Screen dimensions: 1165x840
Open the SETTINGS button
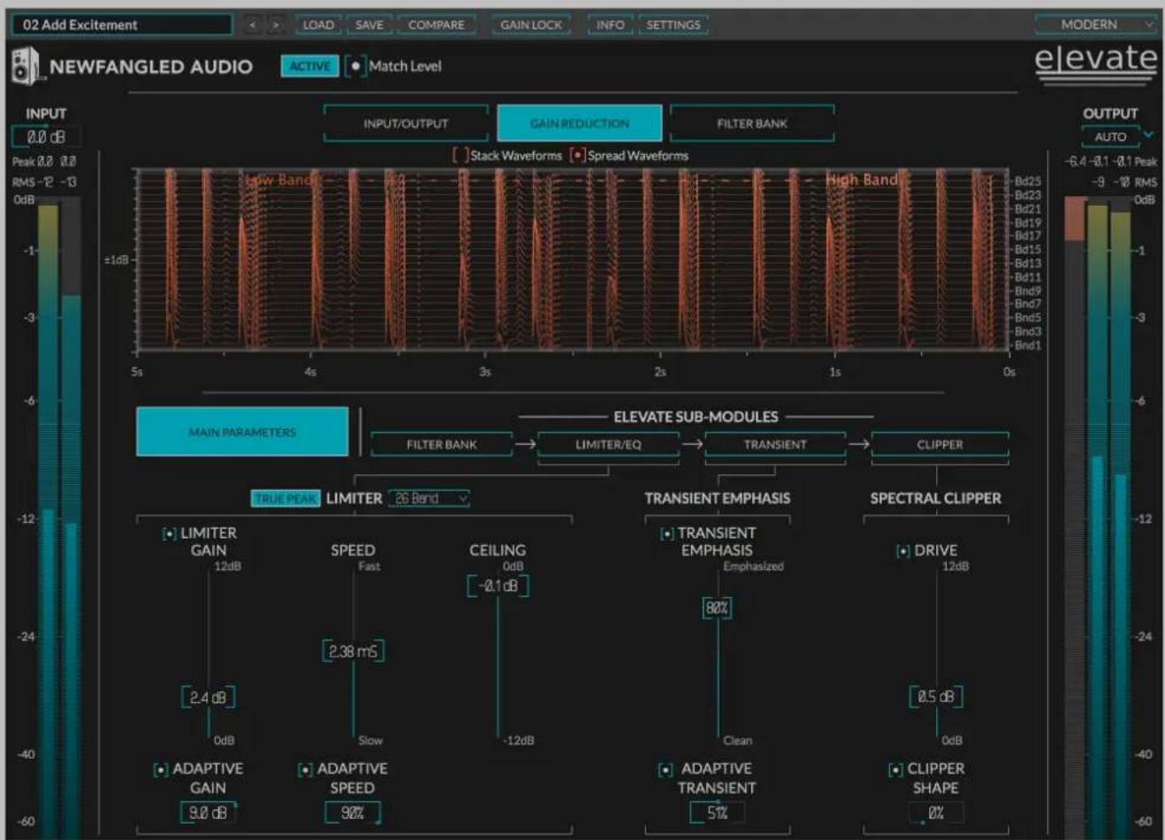point(673,25)
